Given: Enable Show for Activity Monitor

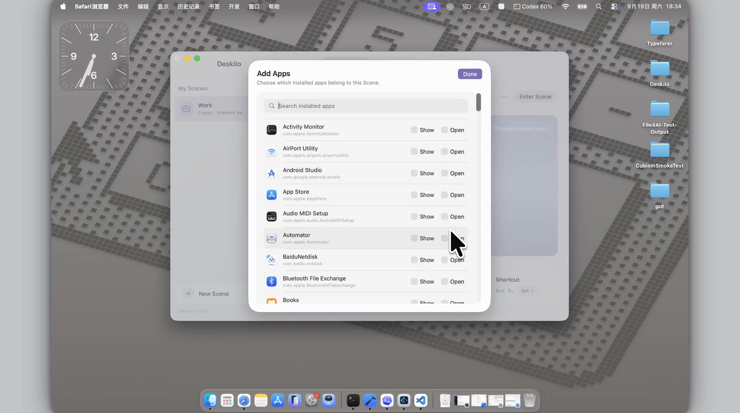Looking at the screenshot, I should (x=414, y=130).
